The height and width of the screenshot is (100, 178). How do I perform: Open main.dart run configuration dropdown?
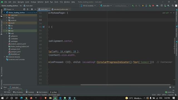click(x=106, y=6)
